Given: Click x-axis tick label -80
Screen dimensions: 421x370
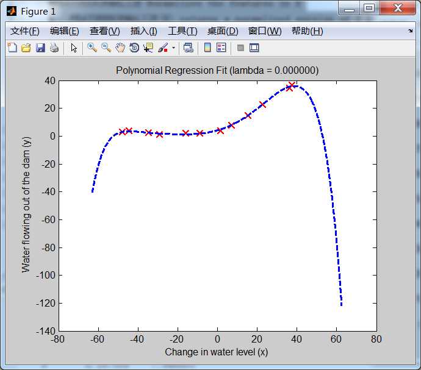Looking at the screenshot, I should [x=58, y=339].
